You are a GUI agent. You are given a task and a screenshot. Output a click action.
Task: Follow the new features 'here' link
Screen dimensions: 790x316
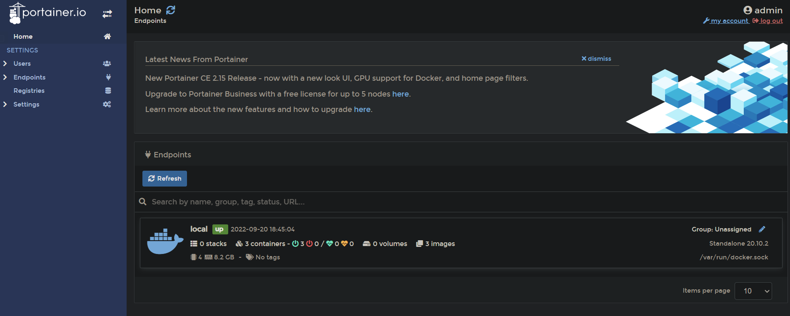pyautogui.click(x=362, y=109)
